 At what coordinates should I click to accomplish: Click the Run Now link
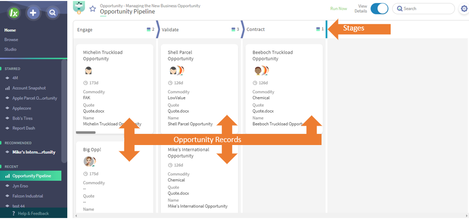tap(338, 9)
